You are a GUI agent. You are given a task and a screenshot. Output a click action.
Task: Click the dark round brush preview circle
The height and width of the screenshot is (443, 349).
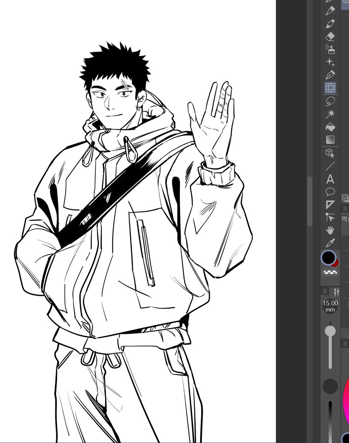[x=330, y=386]
